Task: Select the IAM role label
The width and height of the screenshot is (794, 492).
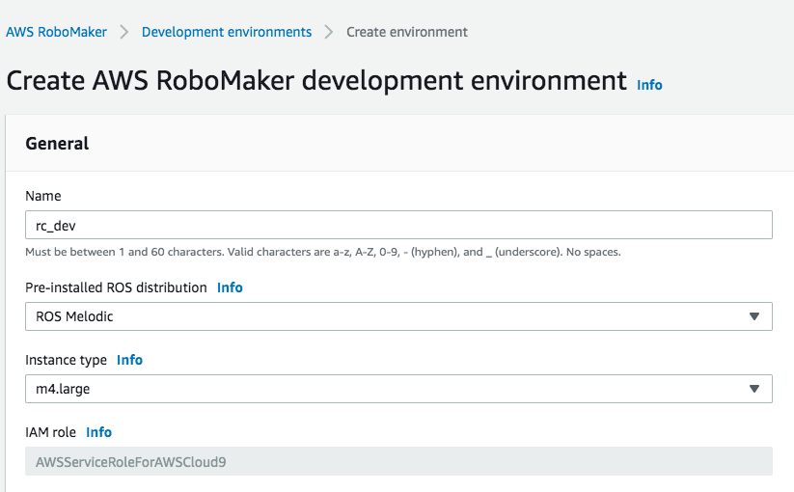Action: 50,432
